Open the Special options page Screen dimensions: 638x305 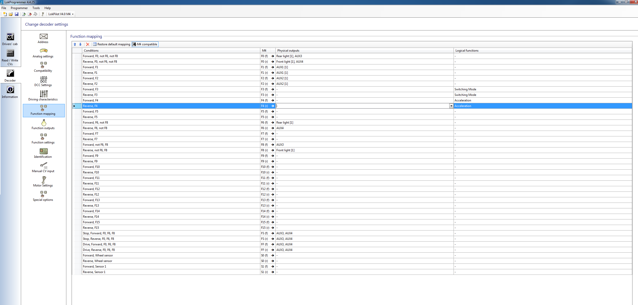click(x=43, y=196)
